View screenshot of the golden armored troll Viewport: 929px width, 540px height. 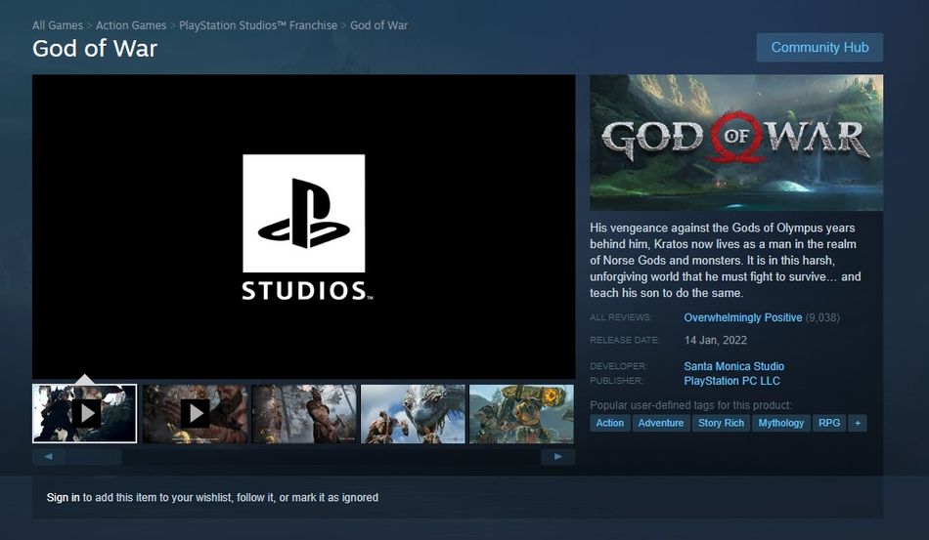pos(521,413)
